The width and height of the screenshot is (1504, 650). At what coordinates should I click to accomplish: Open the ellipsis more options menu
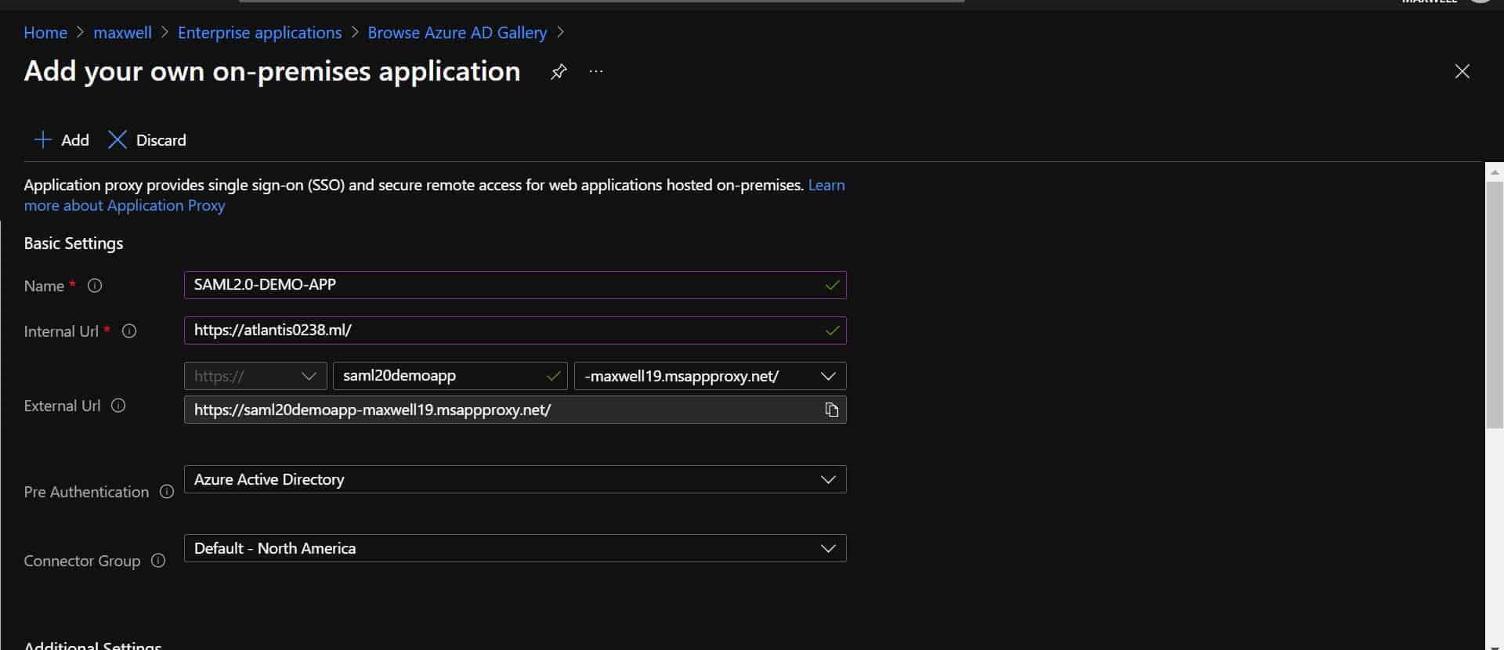pos(596,71)
